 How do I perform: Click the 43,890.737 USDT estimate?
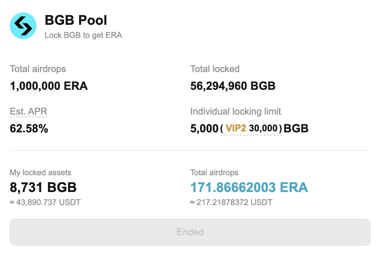tap(45, 202)
